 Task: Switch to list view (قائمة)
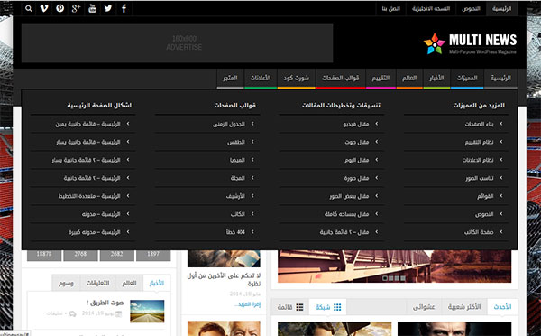pyautogui.click(x=290, y=307)
